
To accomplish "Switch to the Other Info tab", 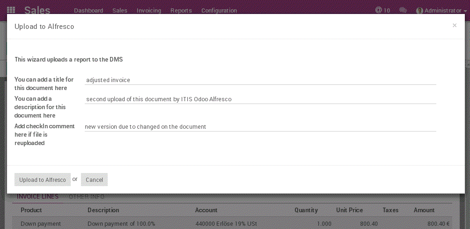I will 87,197.
